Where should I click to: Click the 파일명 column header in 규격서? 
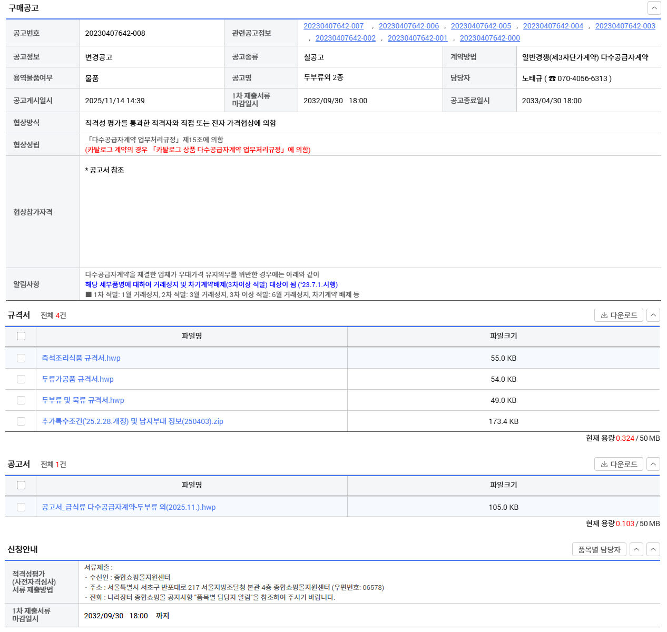pyautogui.click(x=192, y=336)
